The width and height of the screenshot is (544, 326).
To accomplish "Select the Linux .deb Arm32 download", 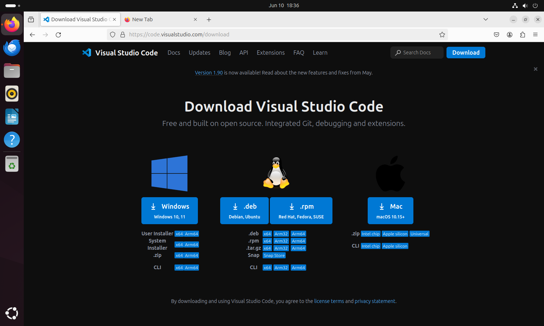I will click(x=281, y=234).
